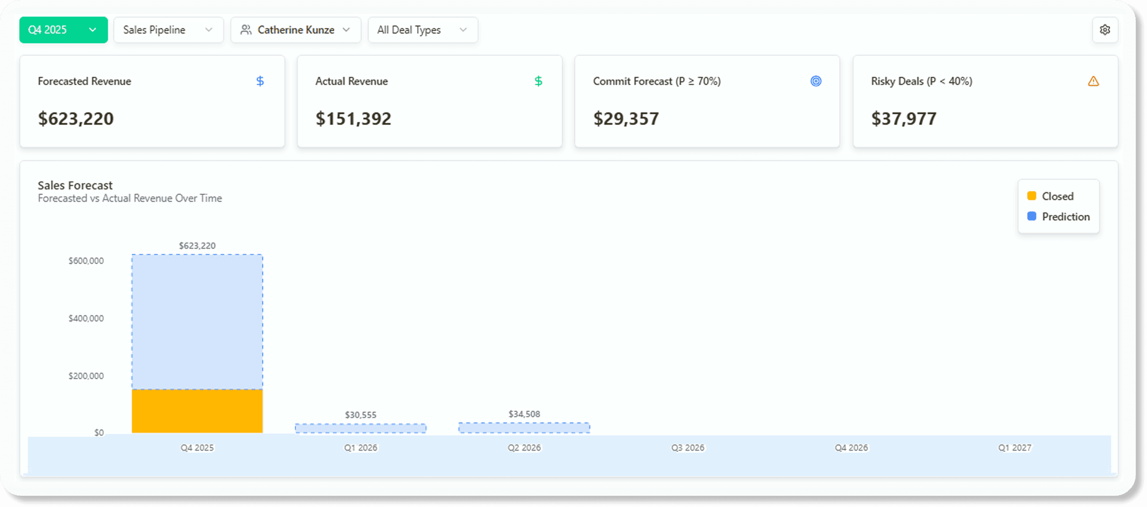This screenshot has width=1147, height=507.
Task: Click the green dollar icon on Actual Revenue
Action: pos(538,81)
